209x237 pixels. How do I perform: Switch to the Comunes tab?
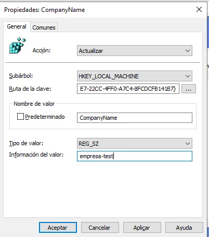tap(44, 27)
